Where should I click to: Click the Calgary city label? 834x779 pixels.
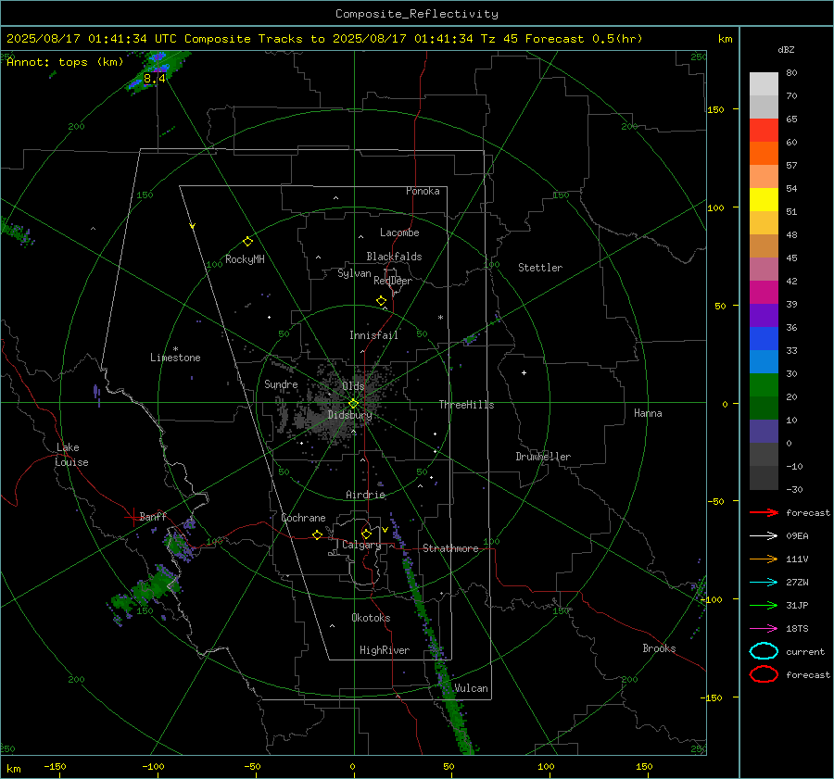click(x=361, y=545)
